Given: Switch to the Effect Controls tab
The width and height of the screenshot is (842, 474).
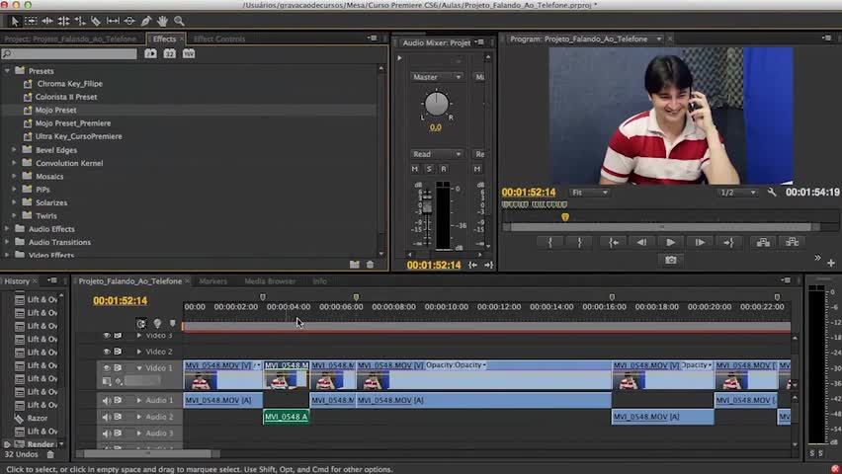Looking at the screenshot, I should coord(218,39).
